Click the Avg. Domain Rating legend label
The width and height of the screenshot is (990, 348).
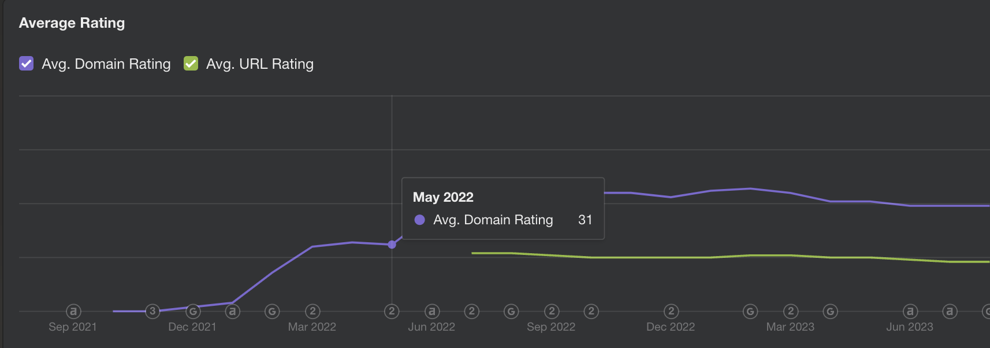pyautogui.click(x=106, y=64)
